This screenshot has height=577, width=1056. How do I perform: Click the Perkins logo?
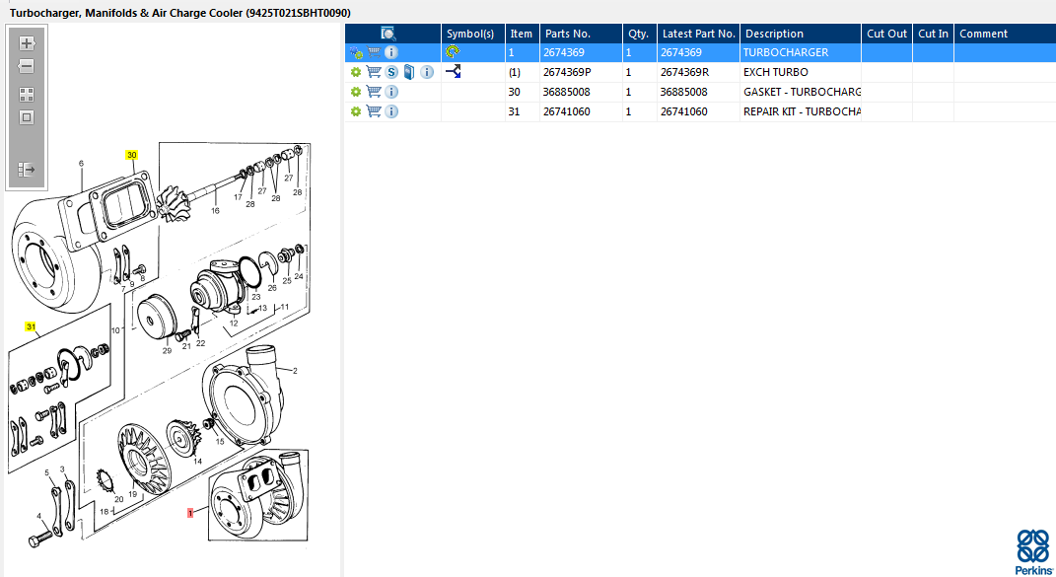(x=1033, y=552)
